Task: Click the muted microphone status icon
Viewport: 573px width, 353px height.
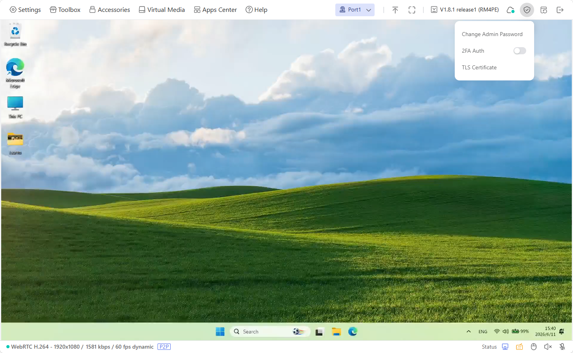Action: coord(562,347)
